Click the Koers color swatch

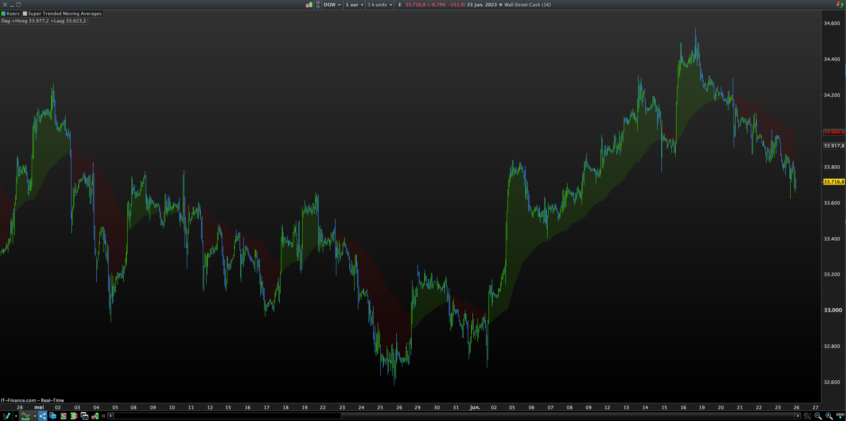click(3, 14)
